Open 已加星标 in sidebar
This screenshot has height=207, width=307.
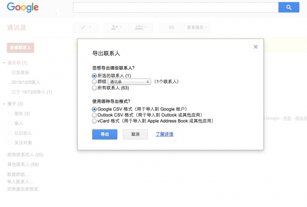20,73
